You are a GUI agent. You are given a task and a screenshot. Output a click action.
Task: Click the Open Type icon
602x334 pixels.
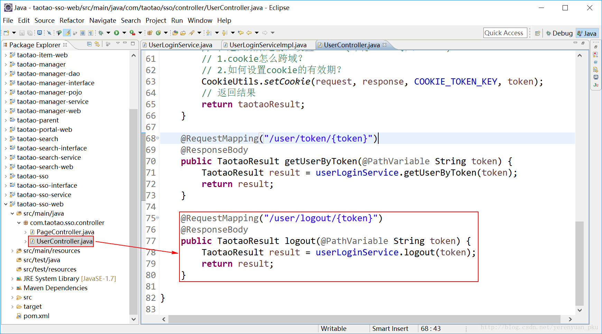[x=175, y=33]
